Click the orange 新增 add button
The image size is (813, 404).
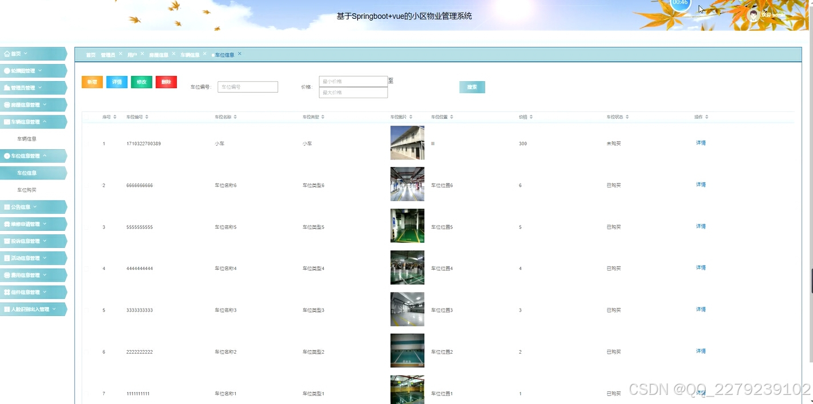(x=92, y=82)
